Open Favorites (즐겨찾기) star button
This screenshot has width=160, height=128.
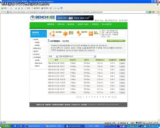(x=36, y=8)
